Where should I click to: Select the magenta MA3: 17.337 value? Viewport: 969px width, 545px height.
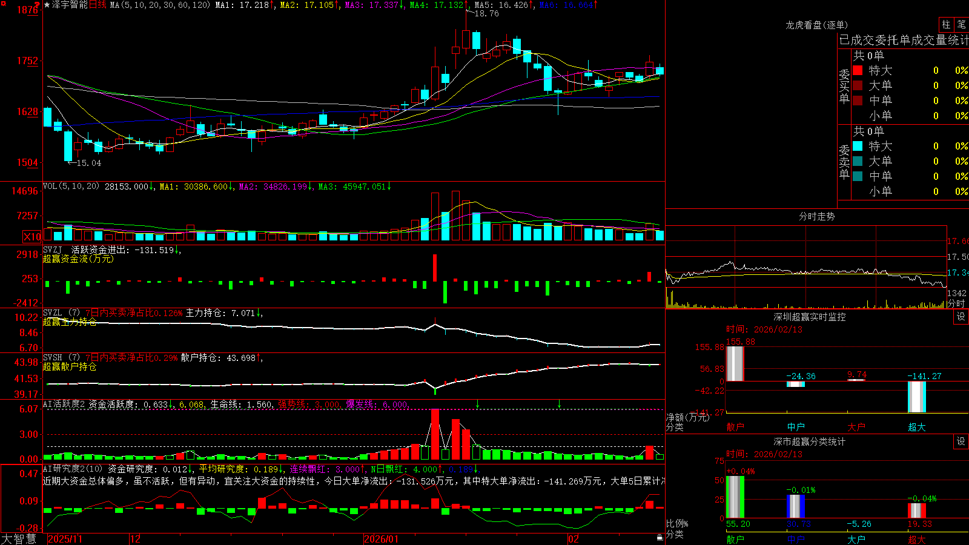coord(372,5)
